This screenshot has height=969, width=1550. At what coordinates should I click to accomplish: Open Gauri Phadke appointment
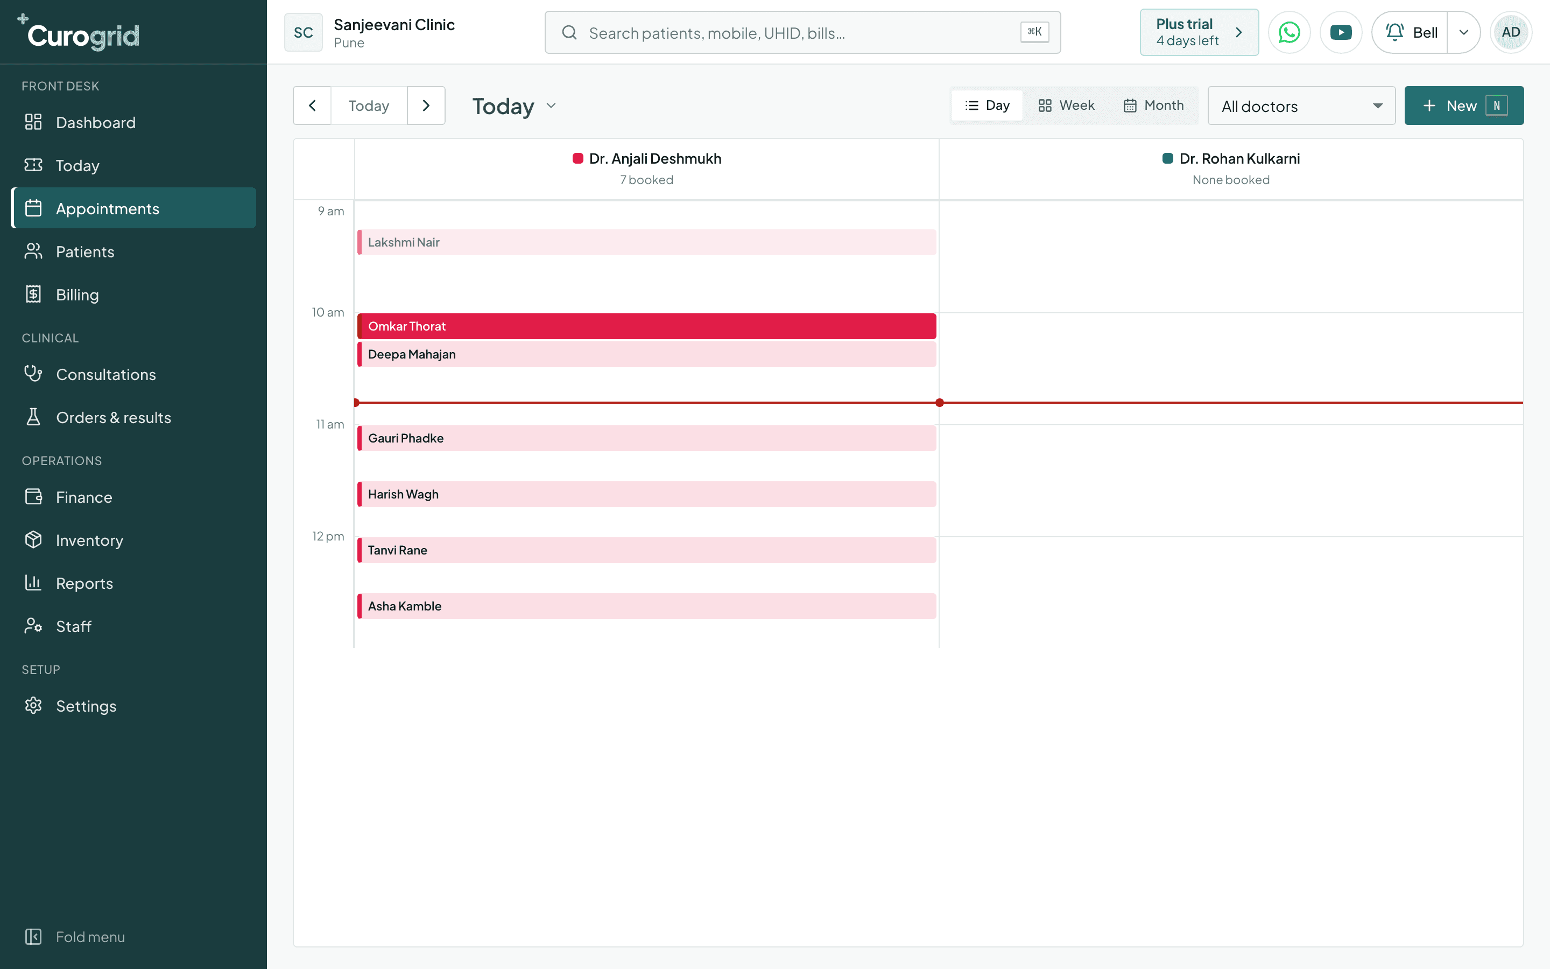[x=647, y=438]
